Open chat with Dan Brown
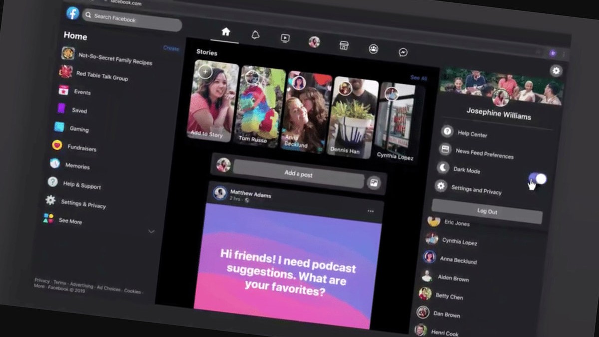 [446, 315]
